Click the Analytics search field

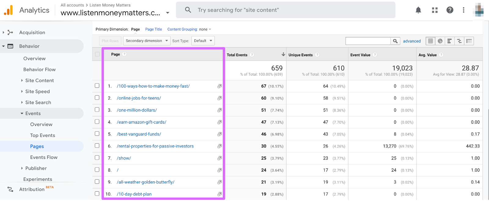tap(286, 10)
